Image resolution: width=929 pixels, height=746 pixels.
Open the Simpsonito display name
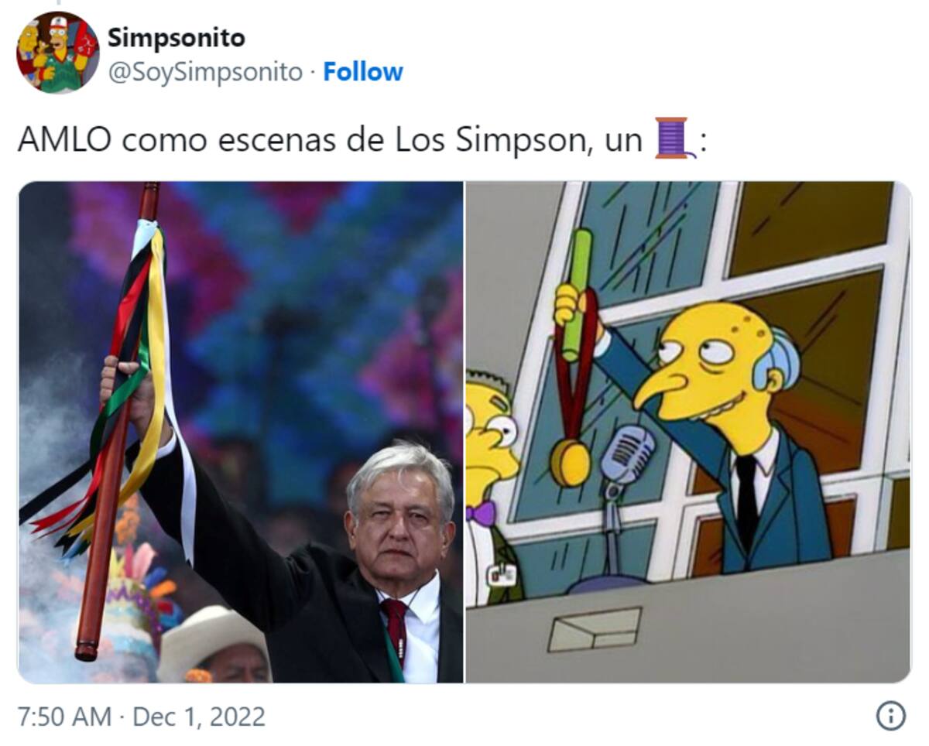(176, 37)
